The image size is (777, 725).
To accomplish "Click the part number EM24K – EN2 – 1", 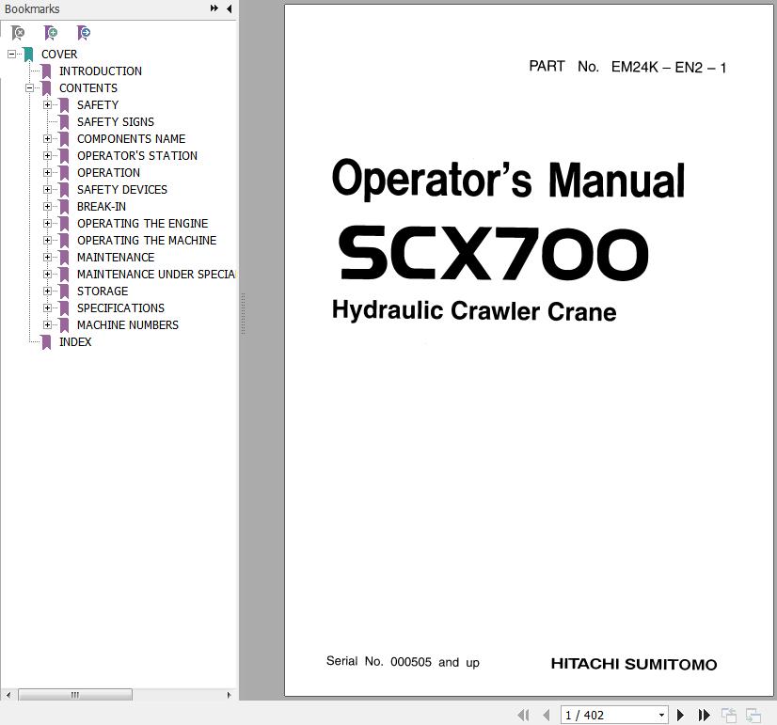I will (x=669, y=68).
